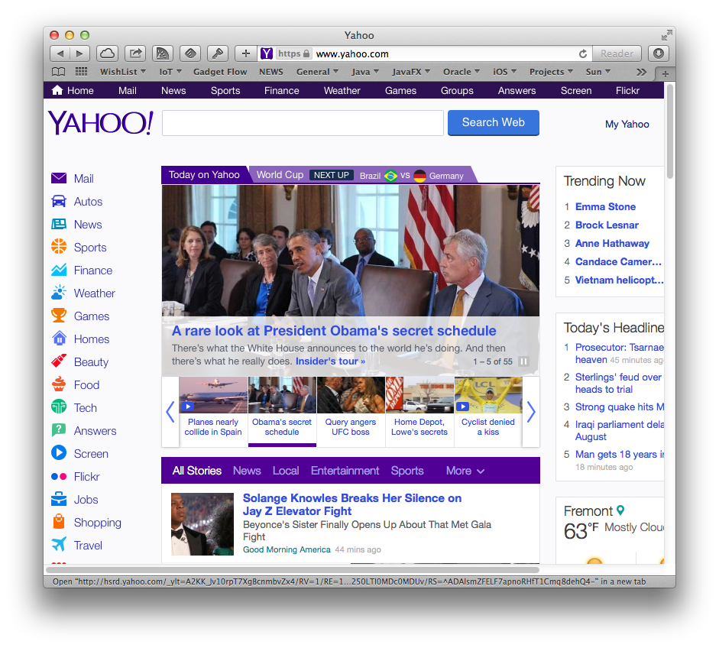719x648 pixels.
Task: Click the Share toolbar icon
Action: point(134,53)
